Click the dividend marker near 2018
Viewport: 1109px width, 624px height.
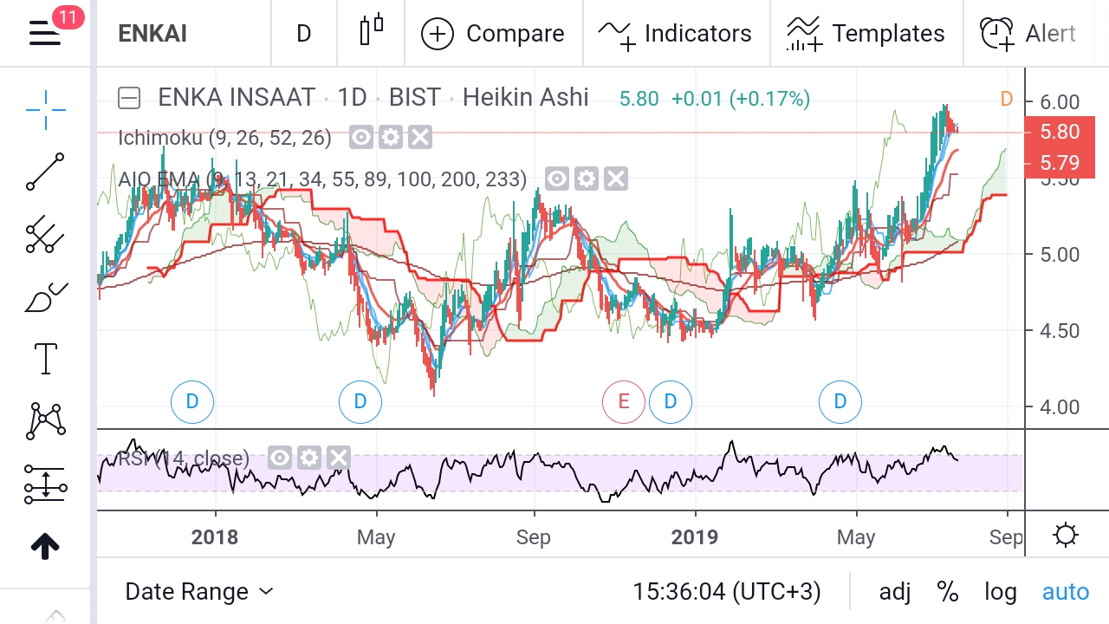point(192,401)
